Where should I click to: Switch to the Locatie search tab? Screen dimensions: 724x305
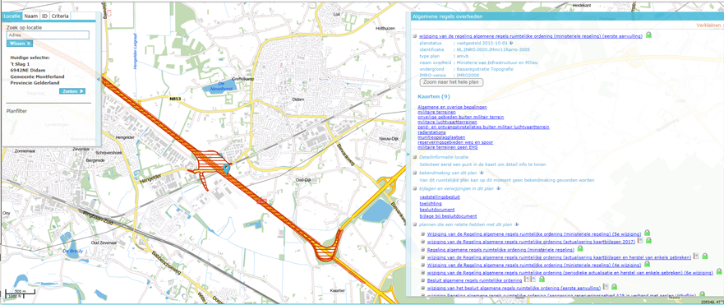12,16
